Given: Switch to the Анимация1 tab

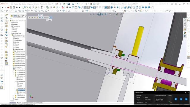Looking at the screenshot, I should (x=38, y=103).
